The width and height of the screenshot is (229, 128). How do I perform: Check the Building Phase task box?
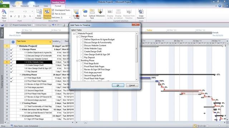(x=80, y=60)
